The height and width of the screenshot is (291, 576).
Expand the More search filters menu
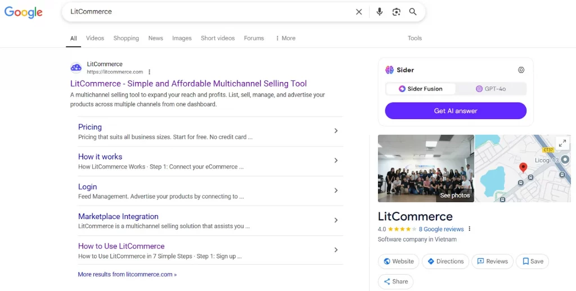pyautogui.click(x=285, y=38)
